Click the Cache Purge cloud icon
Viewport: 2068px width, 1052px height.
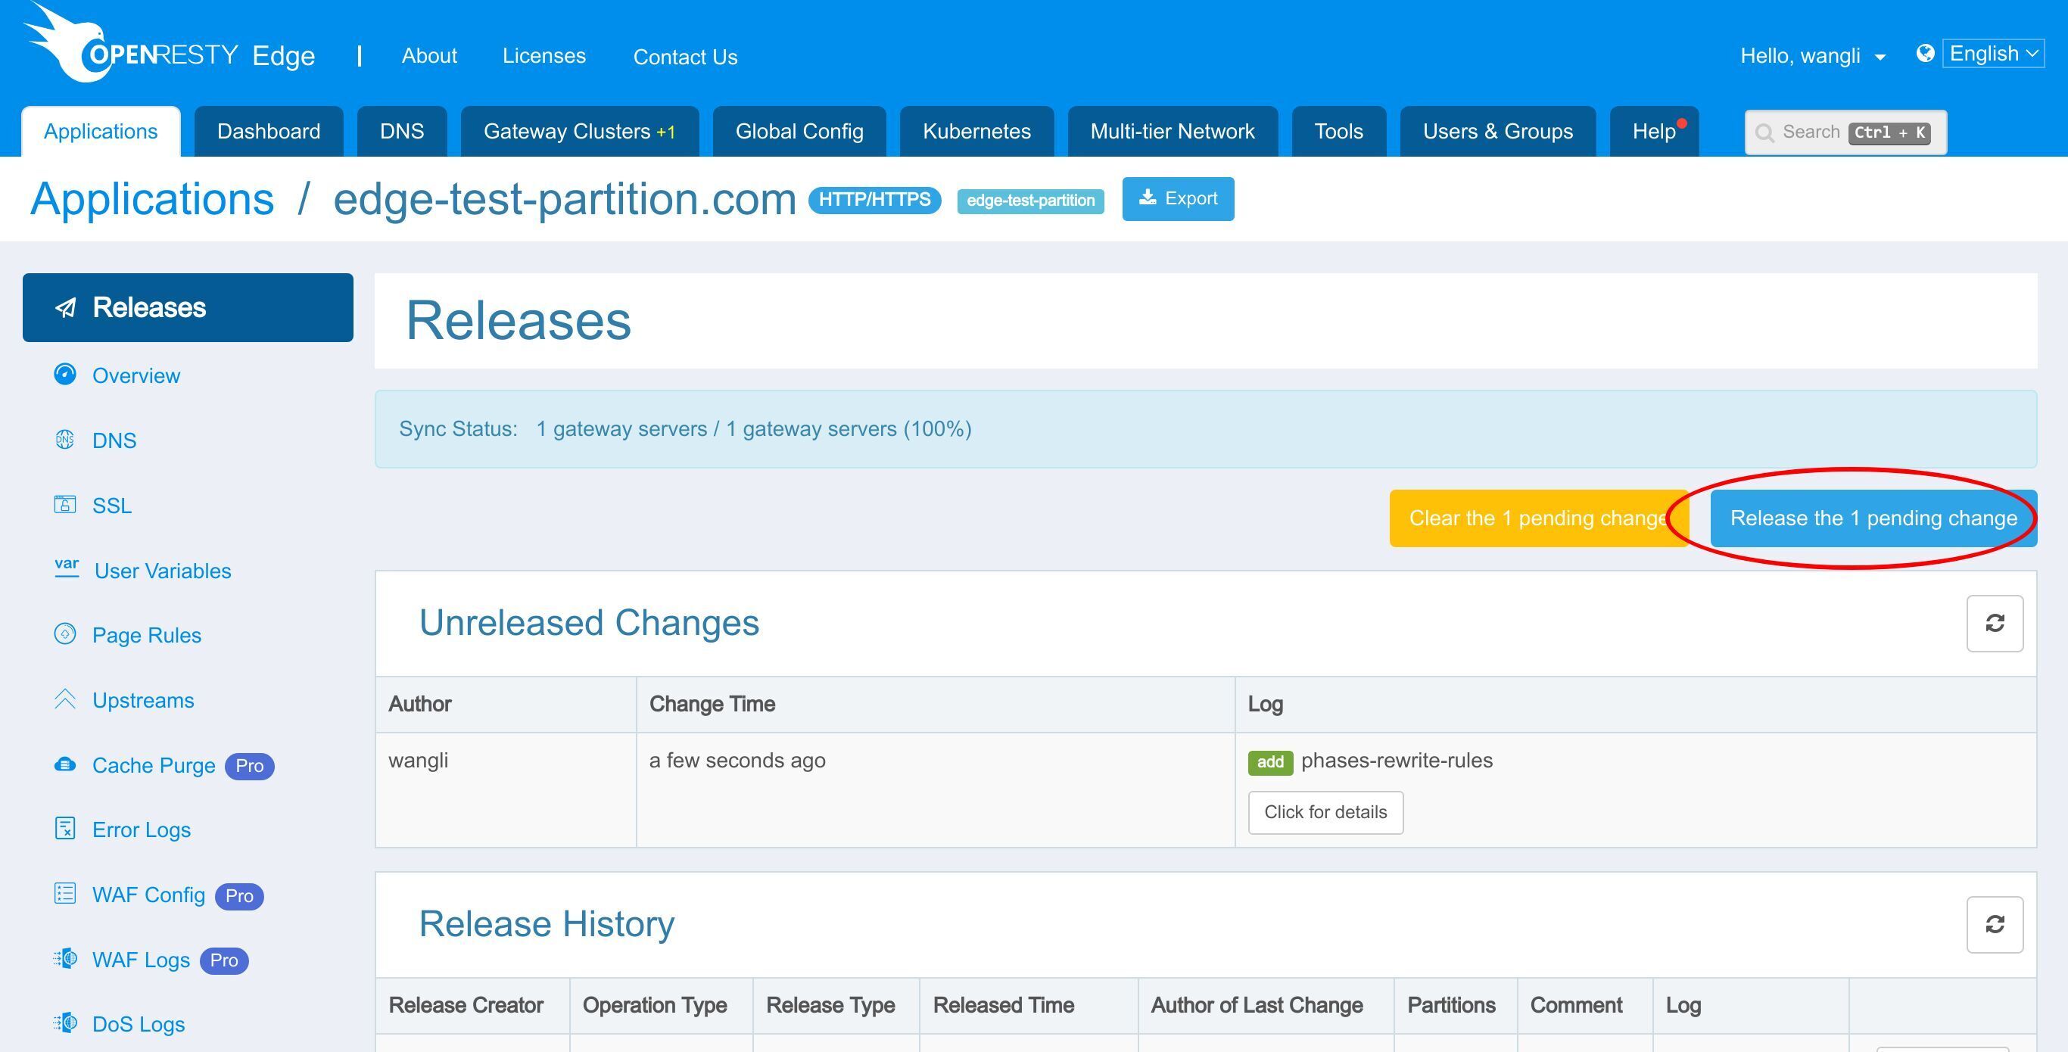tap(65, 764)
